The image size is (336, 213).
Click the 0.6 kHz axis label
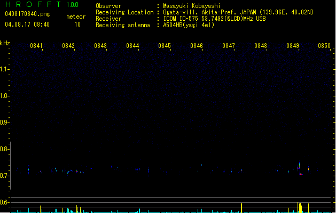5,202
